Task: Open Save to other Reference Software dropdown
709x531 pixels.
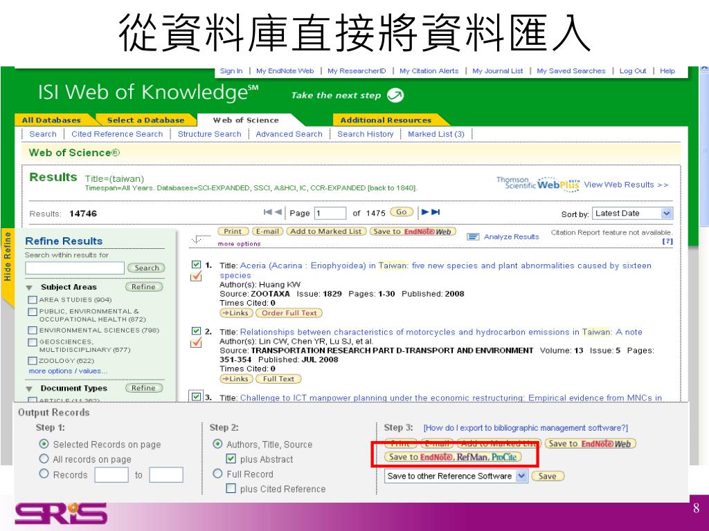Action: [x=521, y=476]
